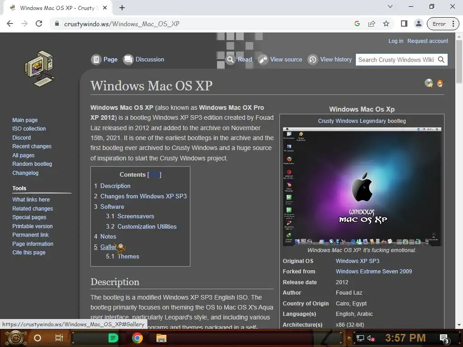Close the Windows Mac OS XP tab

click(105, 8)
